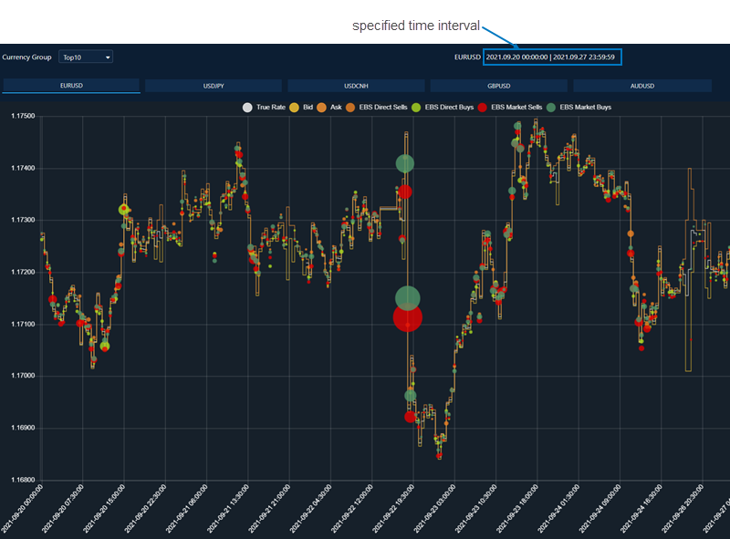Click the red bubble near 1.17350
This screenshot has width=730, height=539.
tap(405, 192)
